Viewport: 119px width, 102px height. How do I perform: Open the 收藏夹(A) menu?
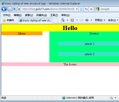click(41, 15)
